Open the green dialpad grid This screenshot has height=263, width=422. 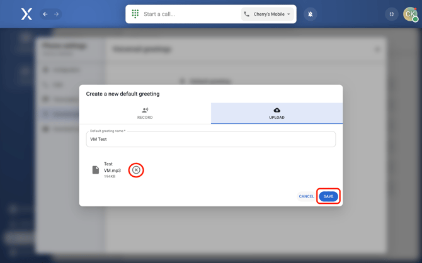click(x=135, y=14)
